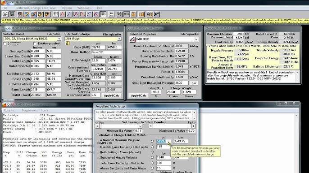The width and height of the screenshot is (309, 173).
Task: Click left arrow of Maximum Ba slider
Action: coord(151,126)
